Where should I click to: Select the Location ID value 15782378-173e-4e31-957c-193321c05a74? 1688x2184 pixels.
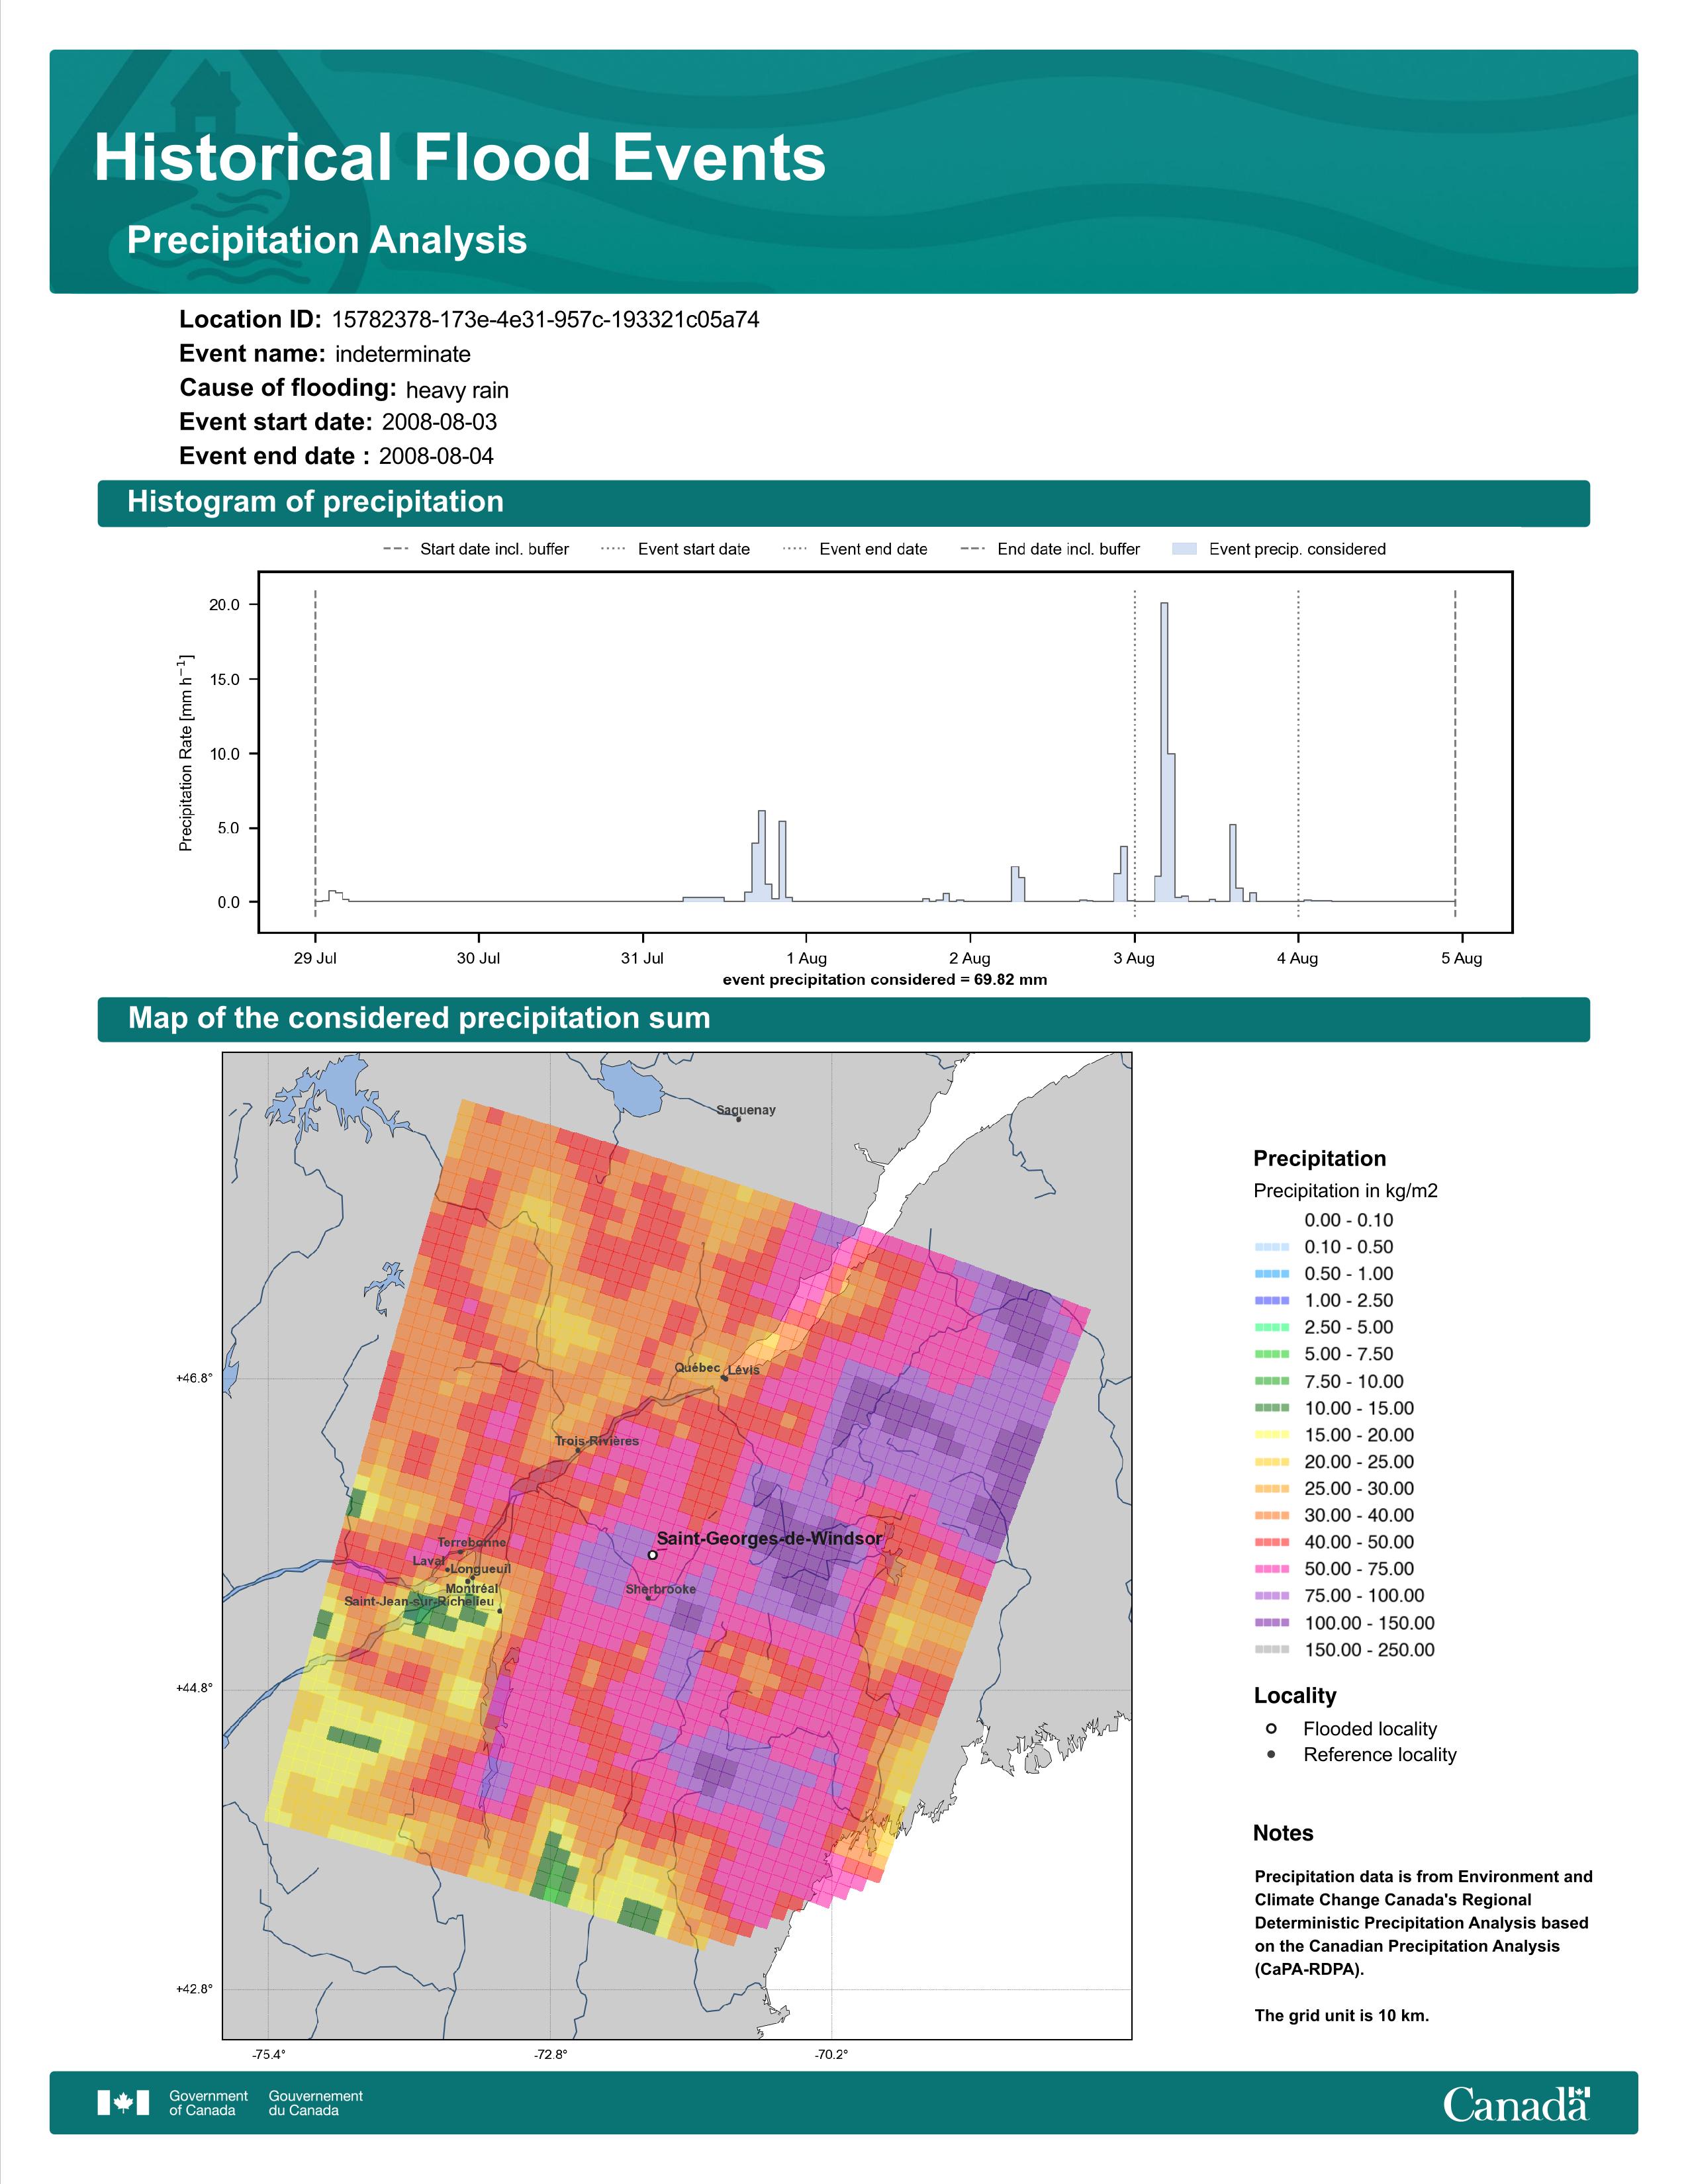pos(545,320)
